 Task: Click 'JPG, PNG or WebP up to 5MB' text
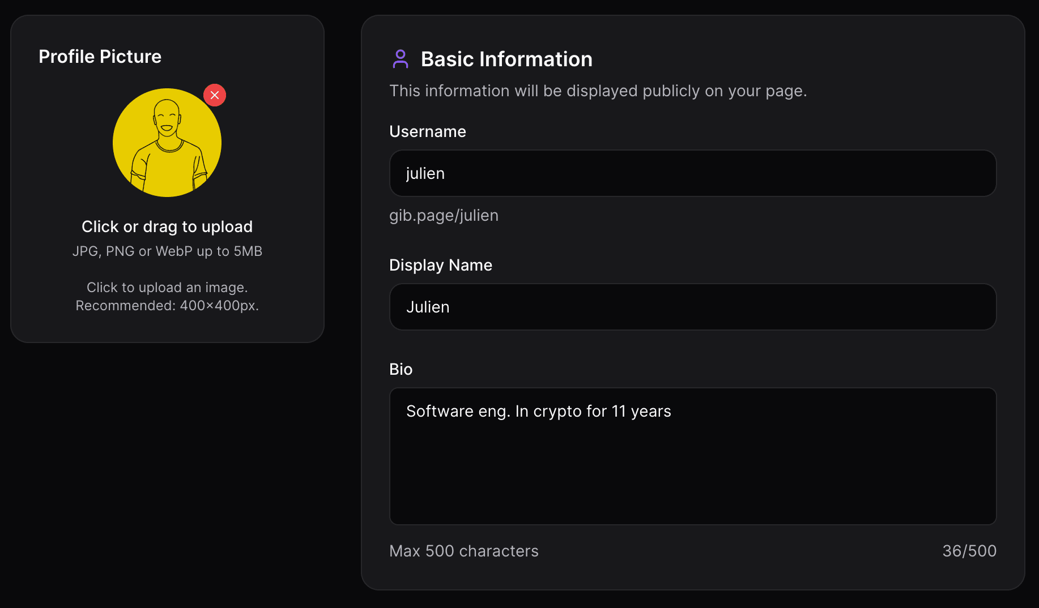167,251
